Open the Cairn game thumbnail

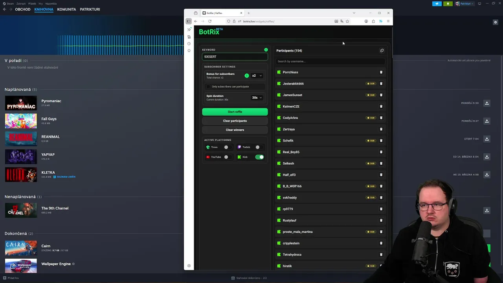pyautogui.click(x=21, y=248)
